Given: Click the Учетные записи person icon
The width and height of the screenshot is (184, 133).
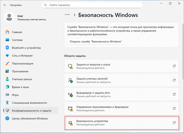Looking at the screenshot, I should coord(7,79).
